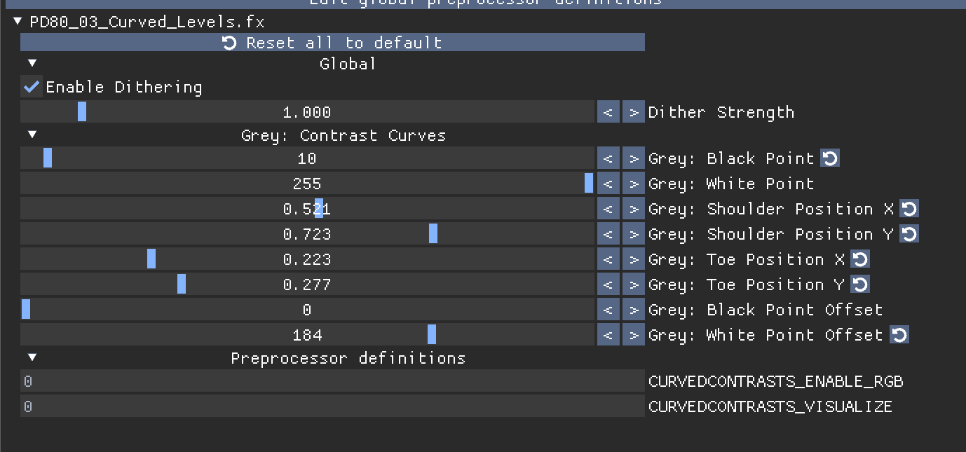The image size is (966, 452).
Task: Collapse the PD80_03_Curved_Levels.fx section
Action: click(x=18, y=22)
